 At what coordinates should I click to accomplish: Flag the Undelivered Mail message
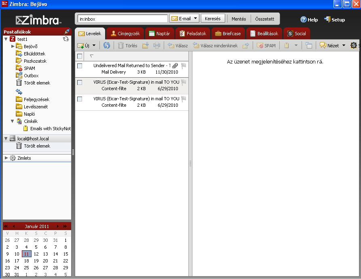184,66
